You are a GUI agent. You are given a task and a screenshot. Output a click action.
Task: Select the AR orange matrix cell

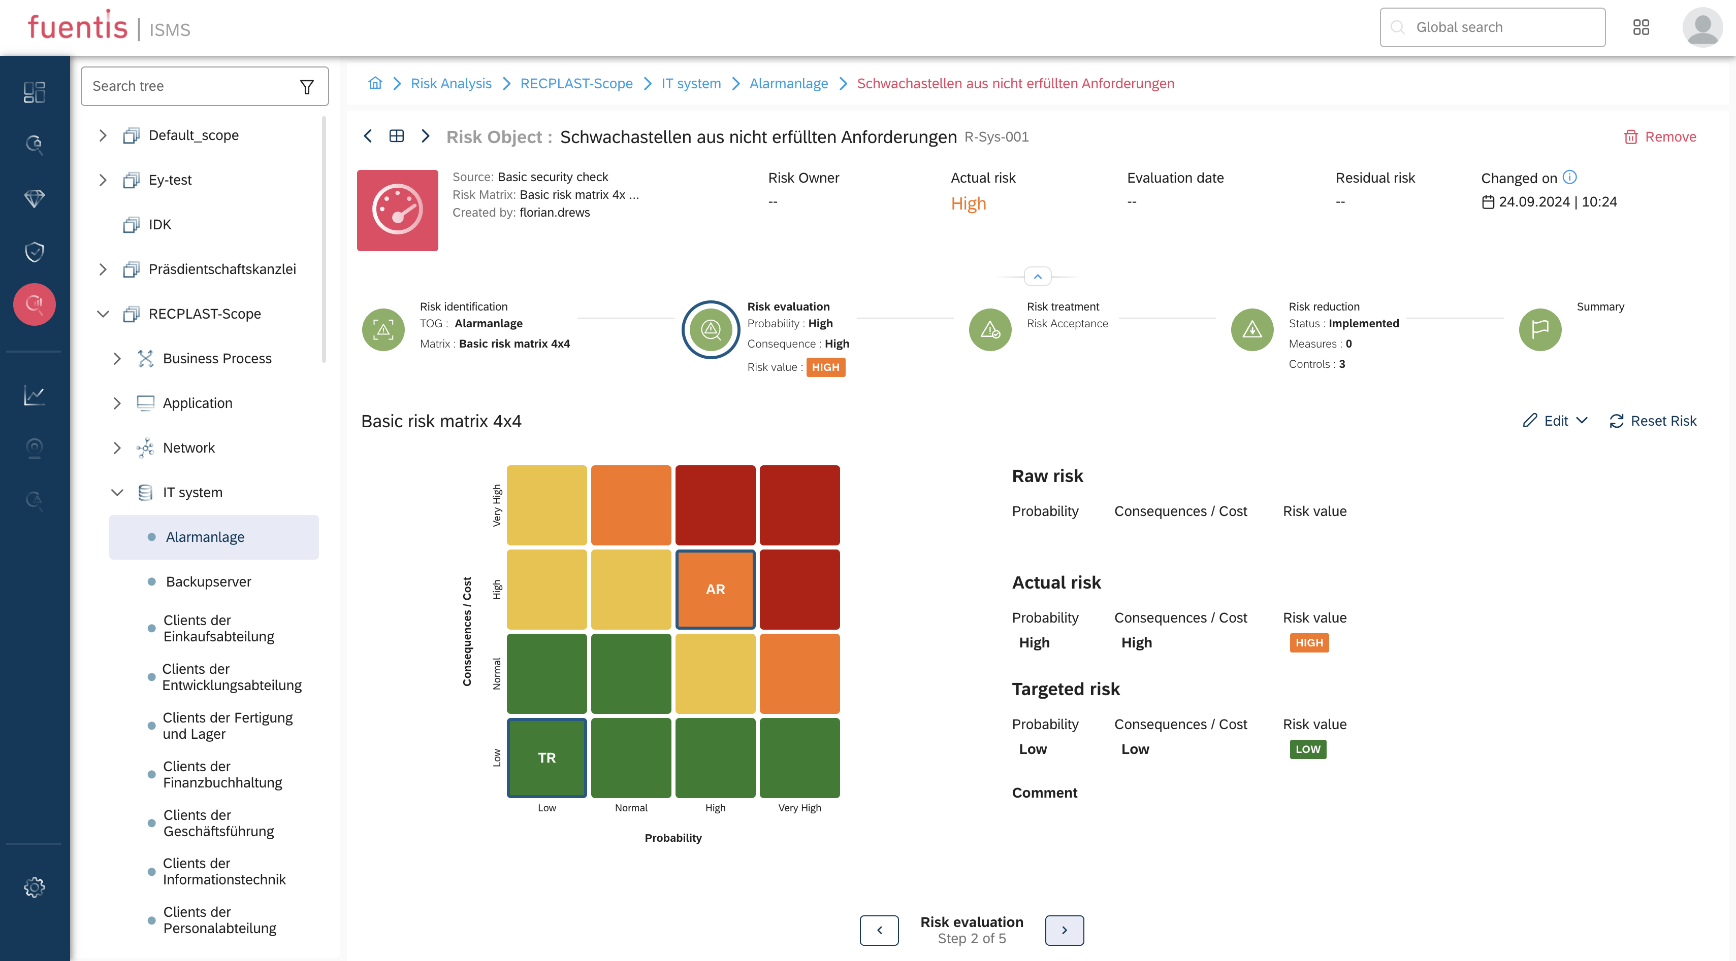click(x=715, y=589)
